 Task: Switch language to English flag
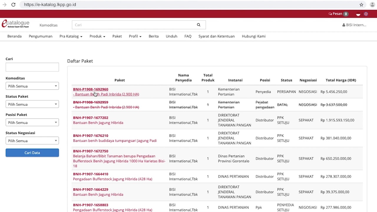tap(366, 14)
